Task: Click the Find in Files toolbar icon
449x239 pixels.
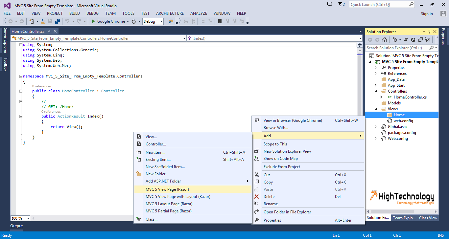Action: (x=171, y=21)
